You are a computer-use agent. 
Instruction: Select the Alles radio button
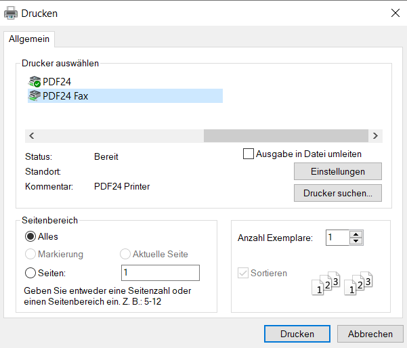tap(30, 237)
